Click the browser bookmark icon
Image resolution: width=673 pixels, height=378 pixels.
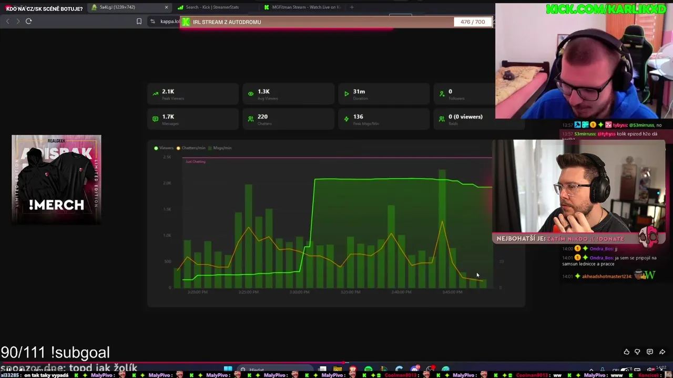[x=139, y=22]
